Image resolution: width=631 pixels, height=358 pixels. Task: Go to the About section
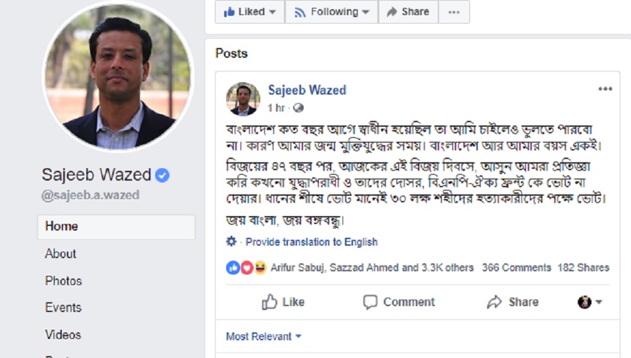click(x=60, y=254)
